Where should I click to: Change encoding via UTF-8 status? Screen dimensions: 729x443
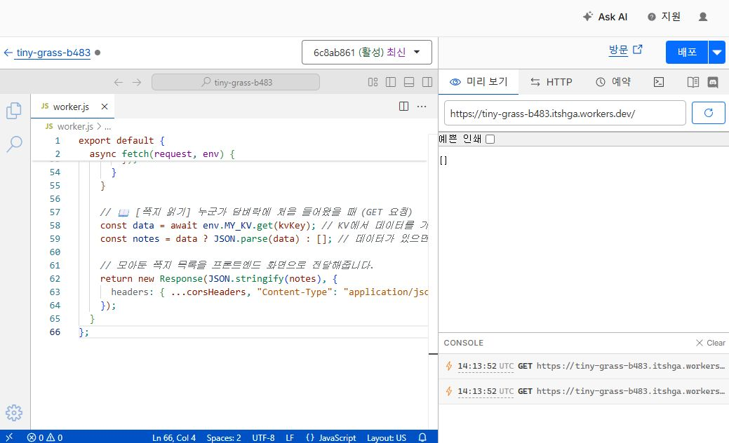263,437
